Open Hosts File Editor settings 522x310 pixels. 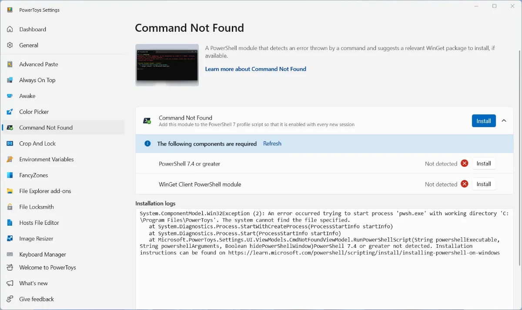(x=39, y=223)
